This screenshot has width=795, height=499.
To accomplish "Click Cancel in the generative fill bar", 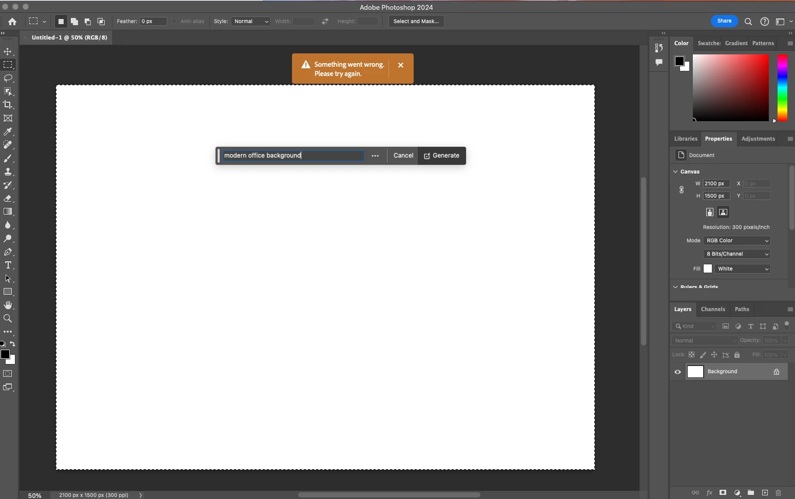I will click(403, 156).
